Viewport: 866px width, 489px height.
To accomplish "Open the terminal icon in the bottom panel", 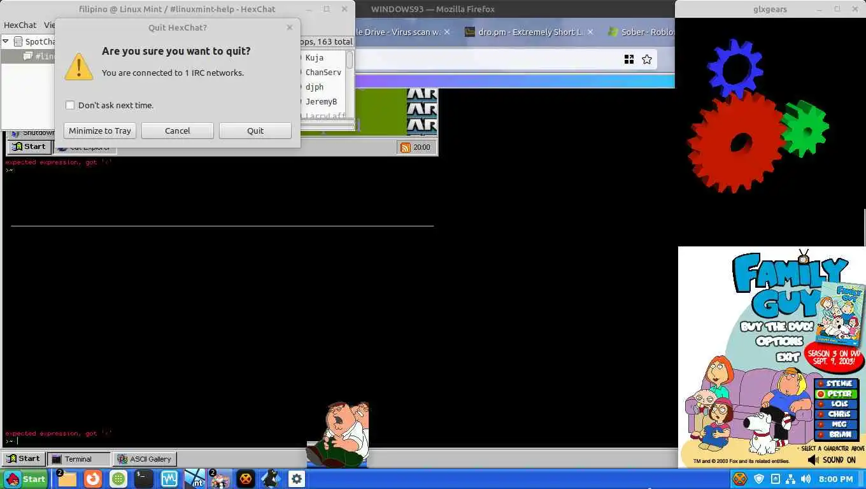I will pyautogui.click(x=144, y=479).
